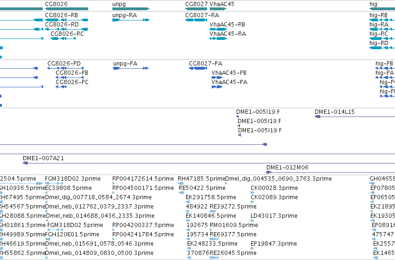Open EST RH47185.5prime
The image size is (395, 260).
201,179
